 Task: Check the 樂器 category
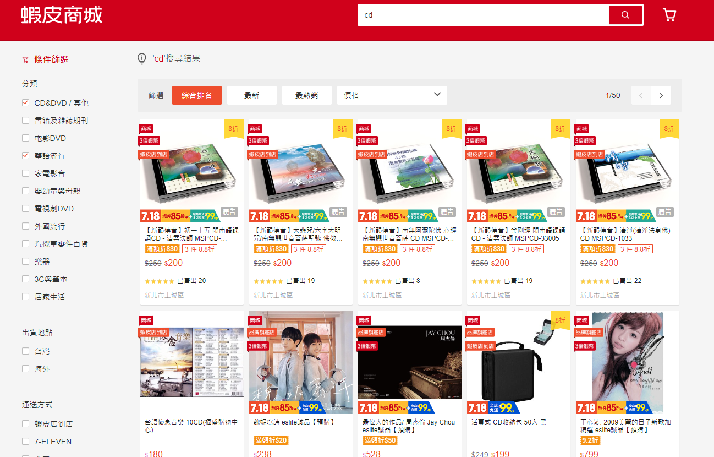pos(25,262)
